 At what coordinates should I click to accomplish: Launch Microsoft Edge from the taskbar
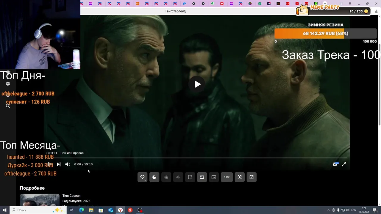point(81,210)
